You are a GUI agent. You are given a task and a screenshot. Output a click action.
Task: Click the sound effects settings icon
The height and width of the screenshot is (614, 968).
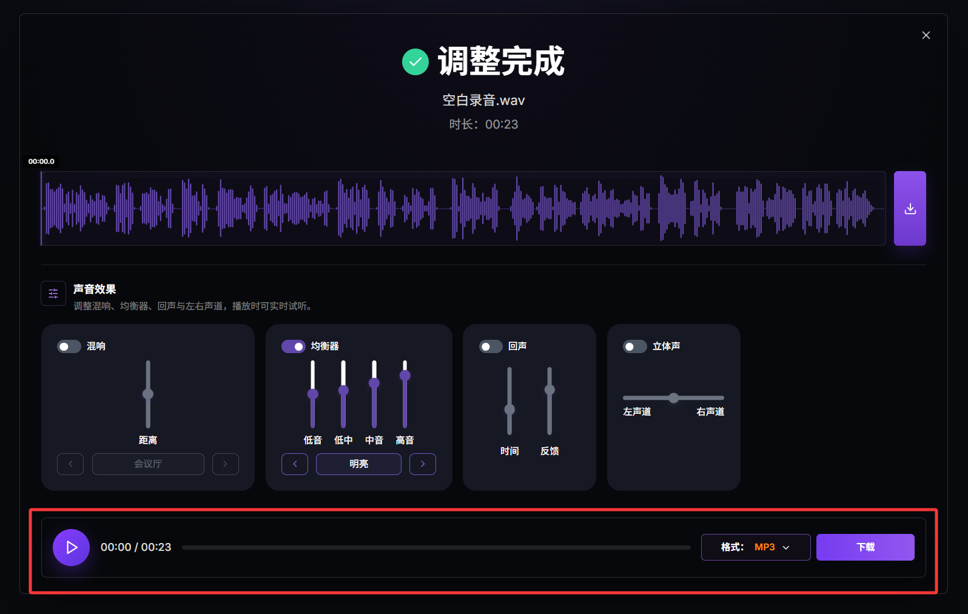pyautogui.click(x=53, y=294)
